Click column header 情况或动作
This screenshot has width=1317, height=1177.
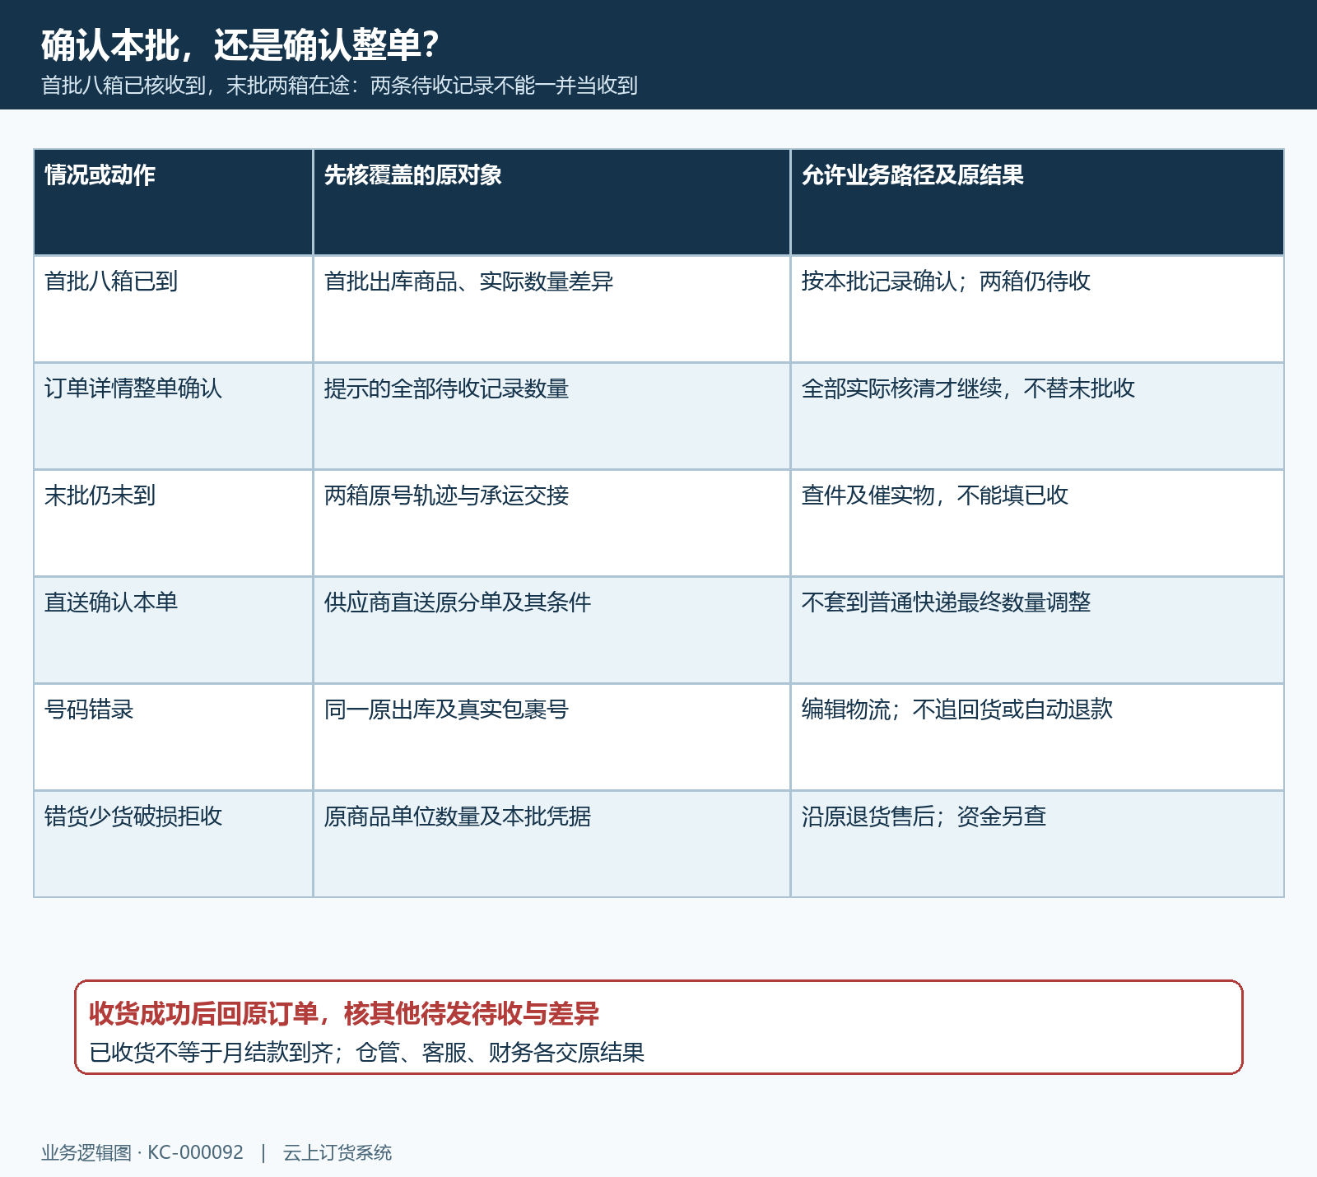coord(173,202)
